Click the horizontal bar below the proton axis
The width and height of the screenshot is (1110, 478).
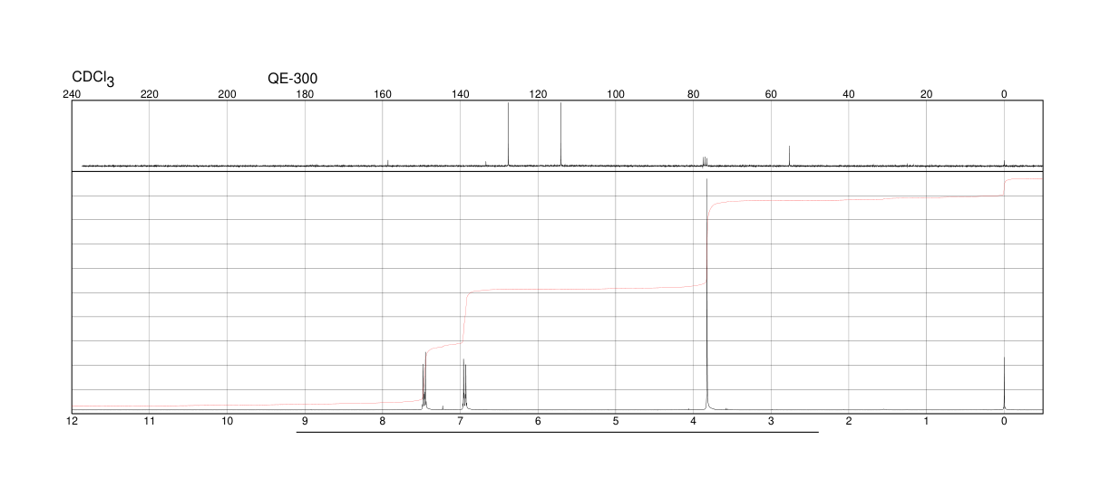click(x=558, y=432)
